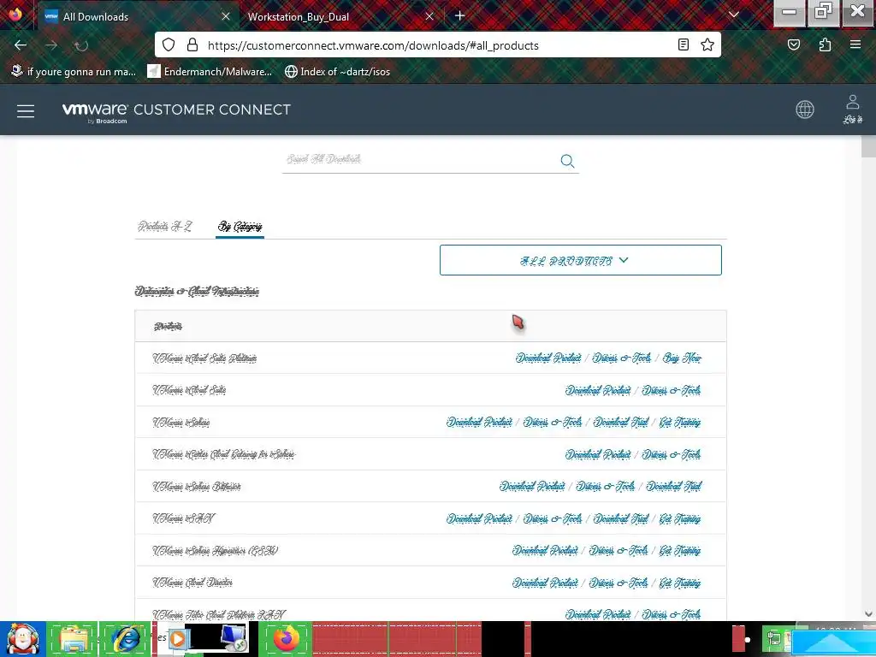Open the remote desktop taskbar icon
This screenshot has height=657, width=876.
[234, 638]
